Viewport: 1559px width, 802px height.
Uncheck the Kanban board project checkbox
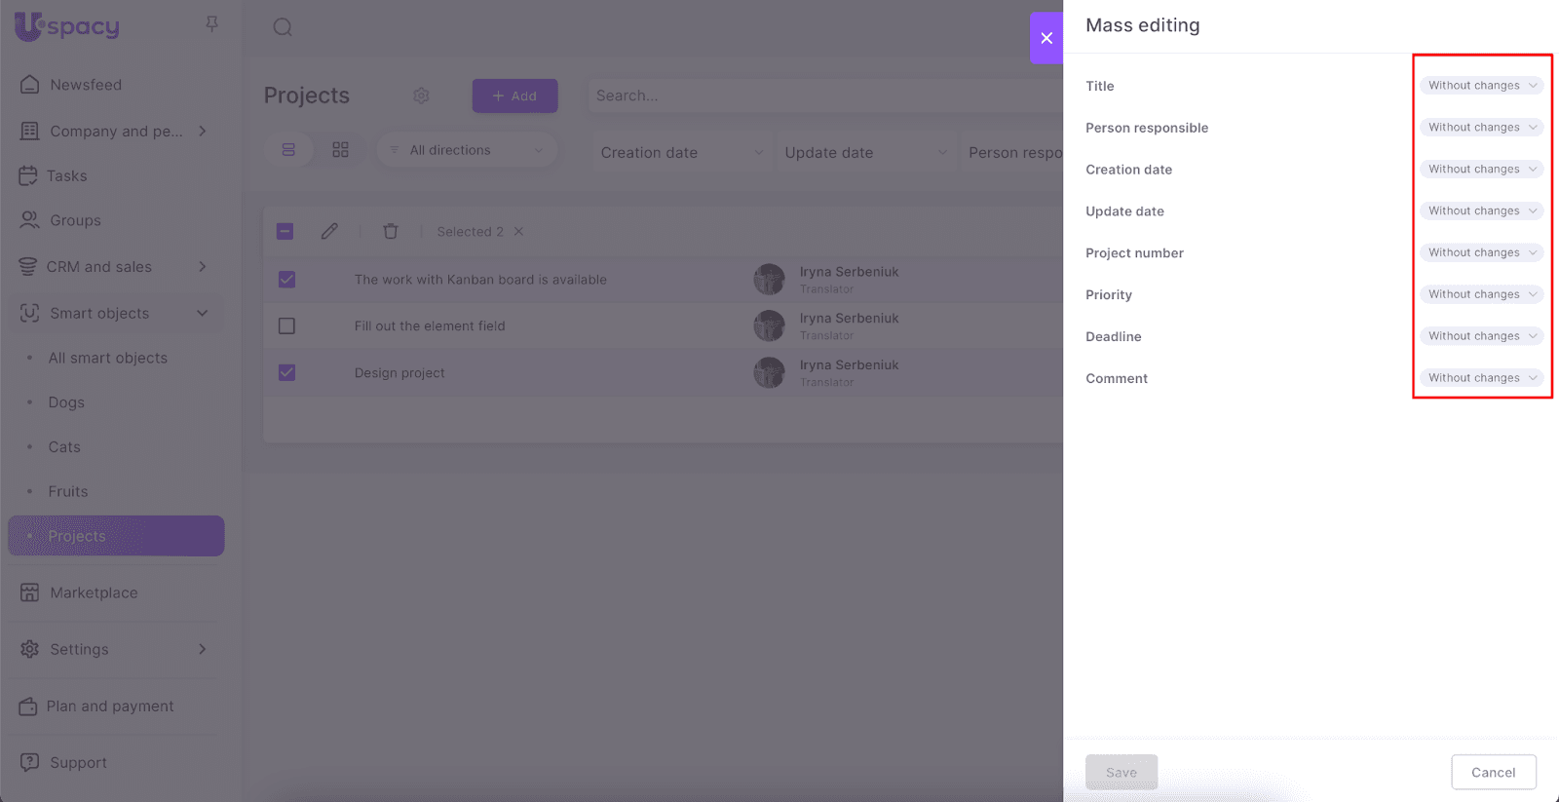286,280
